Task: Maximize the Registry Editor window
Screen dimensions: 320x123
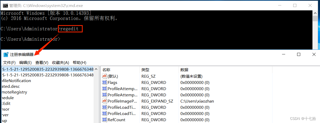Action: tap(299, 54)
